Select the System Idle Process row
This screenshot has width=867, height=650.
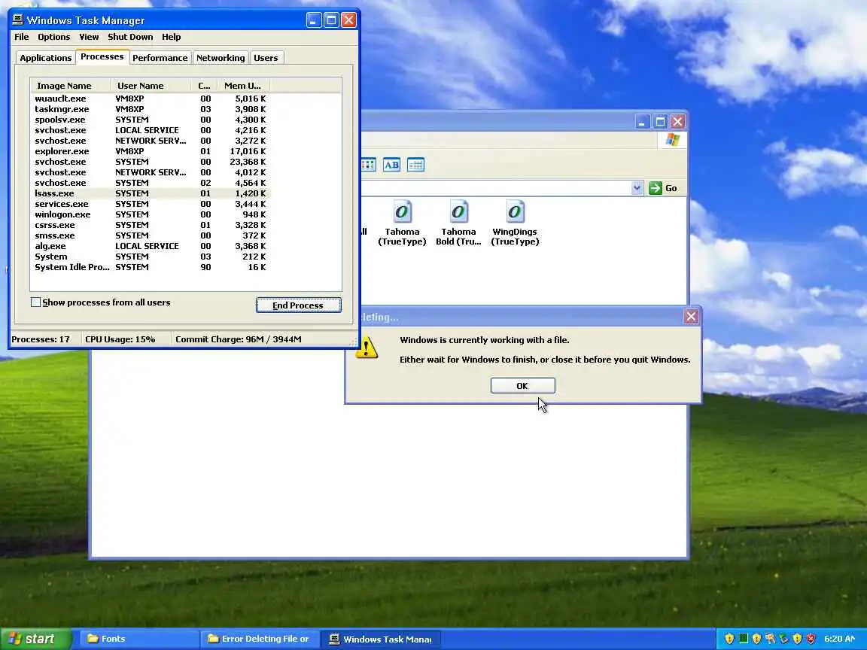(151, 267)
